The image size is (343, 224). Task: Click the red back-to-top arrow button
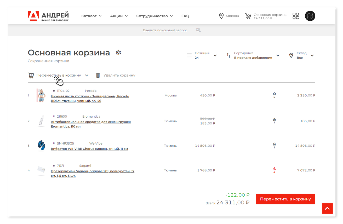click(327, 208)
